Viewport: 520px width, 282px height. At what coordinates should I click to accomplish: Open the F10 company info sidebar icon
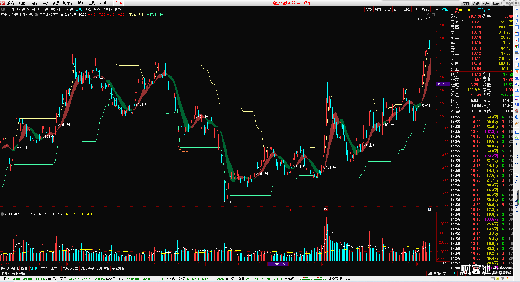click(516, 59)
